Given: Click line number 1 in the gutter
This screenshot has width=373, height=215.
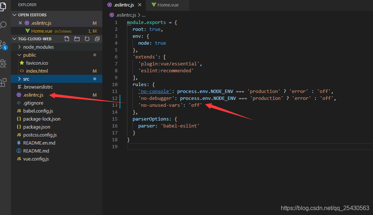Looking at the screenshot, I should coord(116,23).
